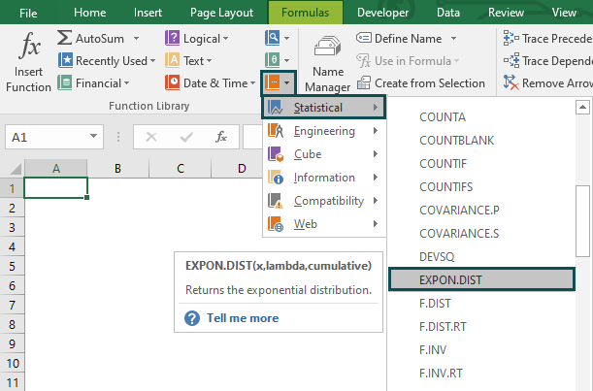Click the function list scroll-up arrow
Image resolution: width=593 pixels, height=391 pixels.
pos(582,108)
